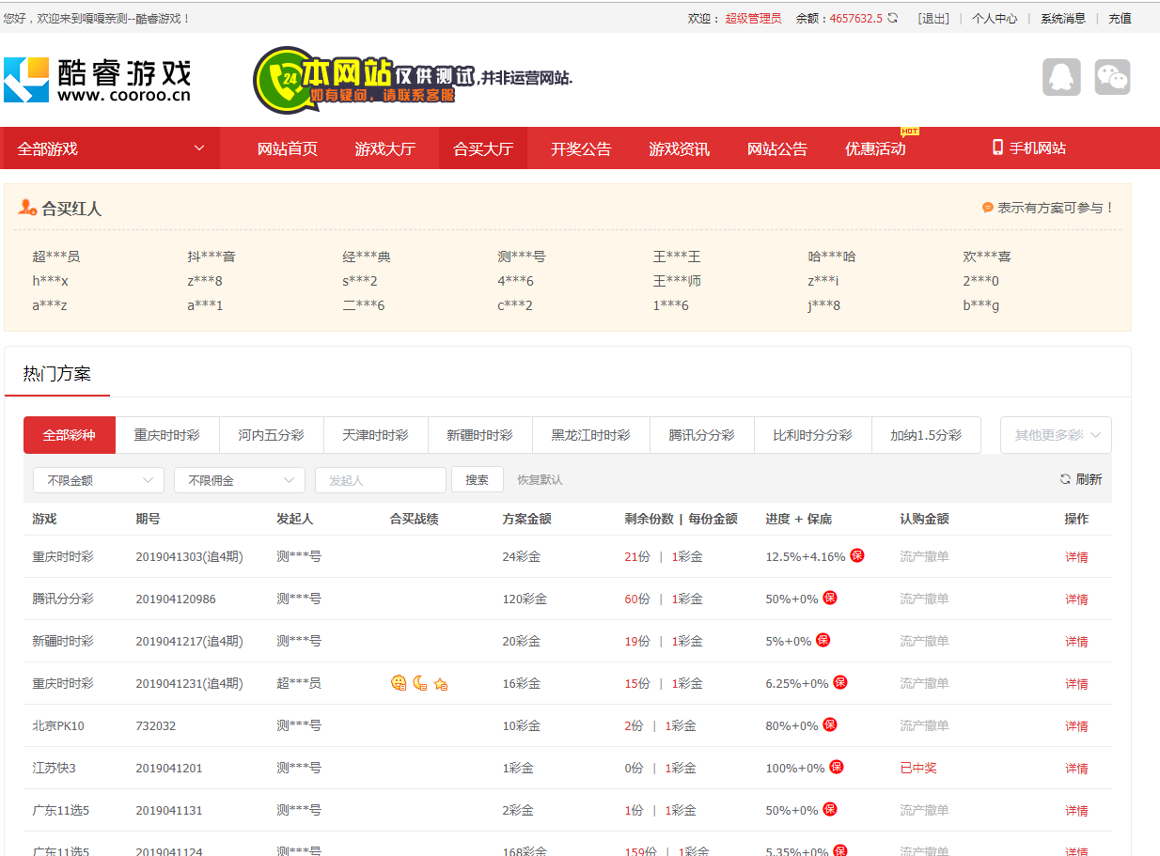Click the 发起人 search input field

[381, 480]
